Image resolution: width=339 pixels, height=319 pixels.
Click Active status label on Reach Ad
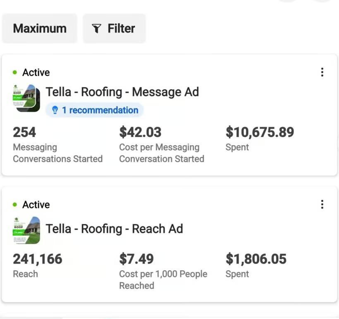point(36,205)
